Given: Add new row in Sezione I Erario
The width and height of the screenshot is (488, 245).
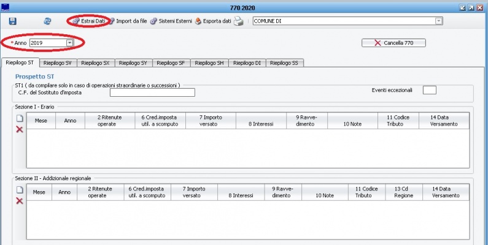Looking at the screenshot, I should tap(19, 119).
